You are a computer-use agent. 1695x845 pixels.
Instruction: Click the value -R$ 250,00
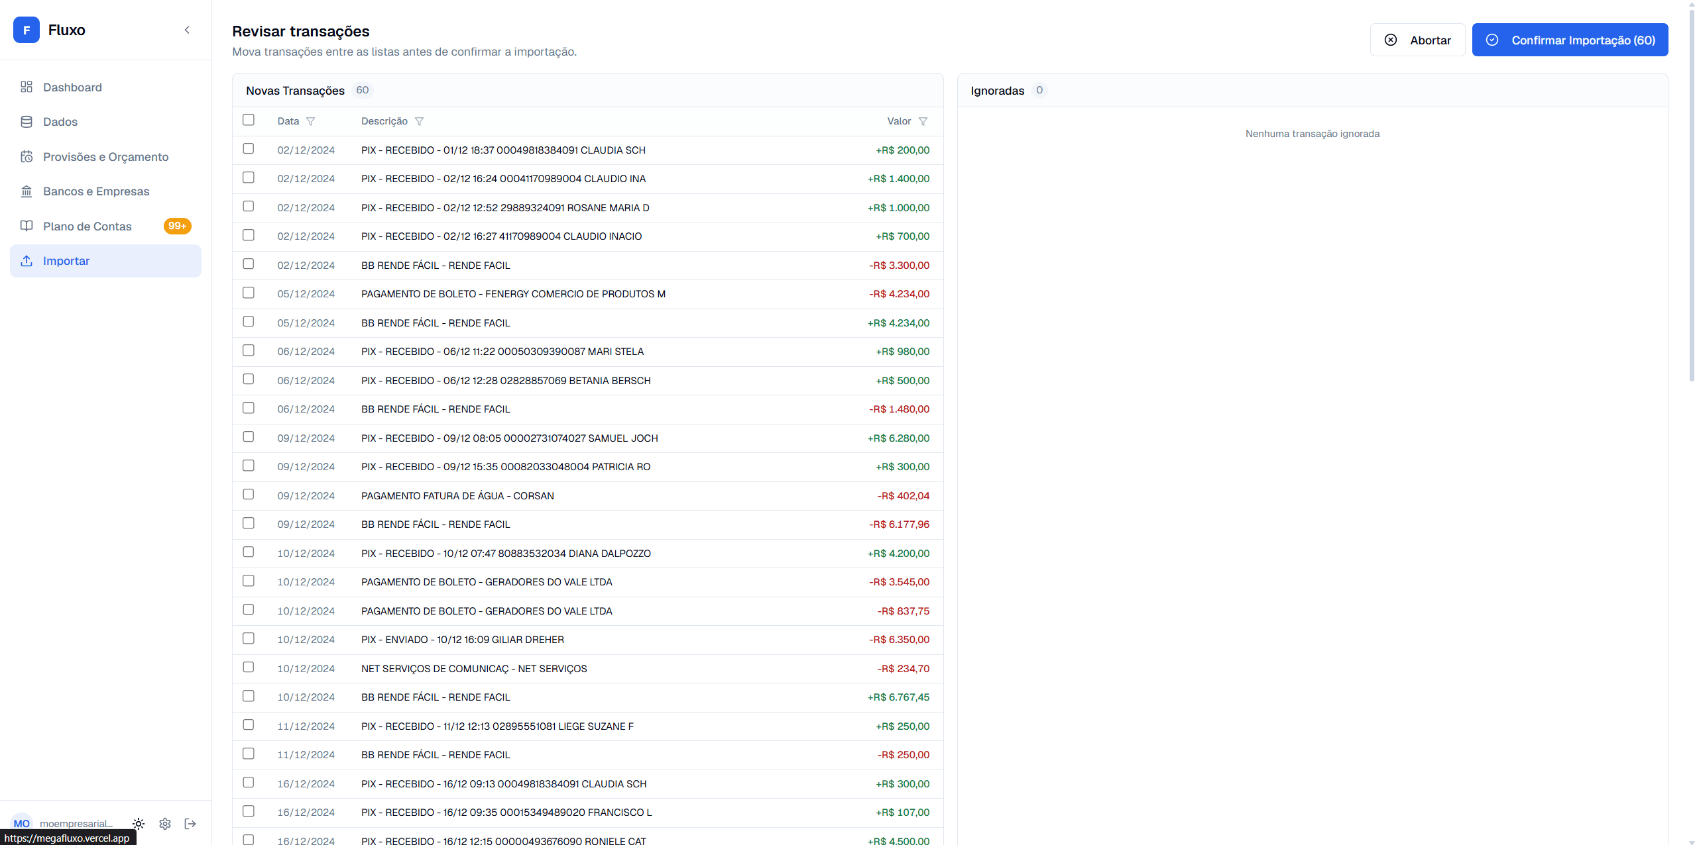pos(903,755)
